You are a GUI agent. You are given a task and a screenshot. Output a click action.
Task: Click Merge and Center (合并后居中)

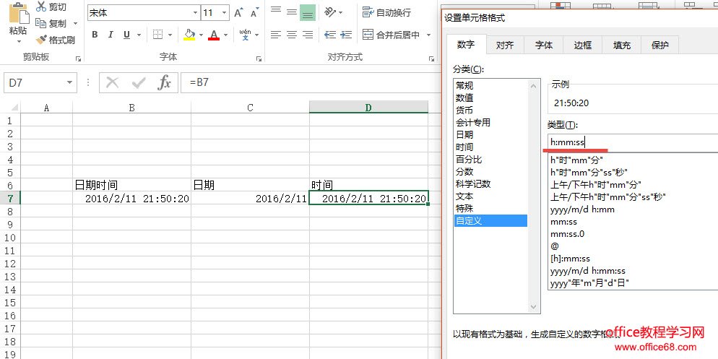tap(392, 35)
